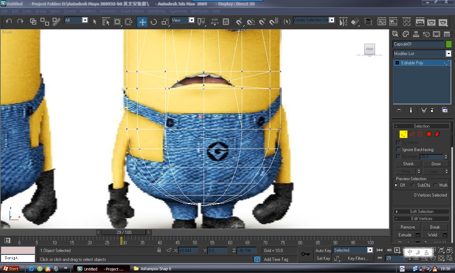Viewport: 455px width, 273px height.
Task: Switch to the Display panel tab
Action: click(437, 34)
